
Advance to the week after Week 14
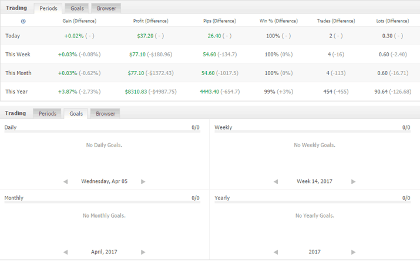click(353, 182)
